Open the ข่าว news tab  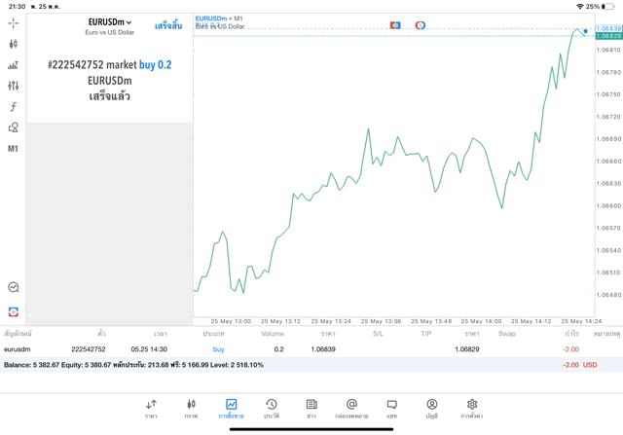(311, 408)
